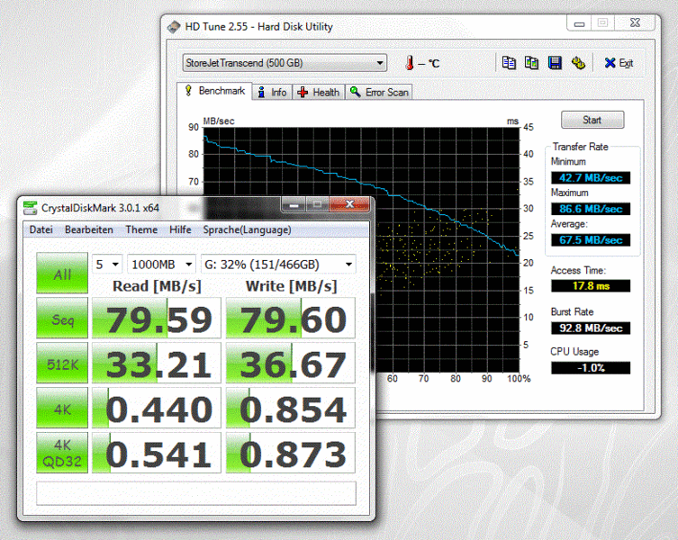Viewport: 678px width, 540px height.
Task: Click the Average value 67.5 MB/sec
Action: click(x=591, y=240)
